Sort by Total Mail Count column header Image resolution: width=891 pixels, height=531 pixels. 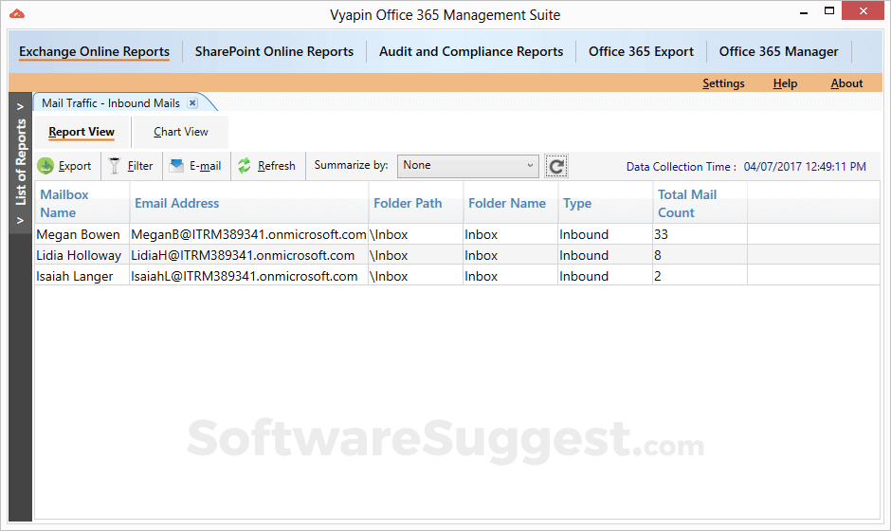(x=687, y=203)
